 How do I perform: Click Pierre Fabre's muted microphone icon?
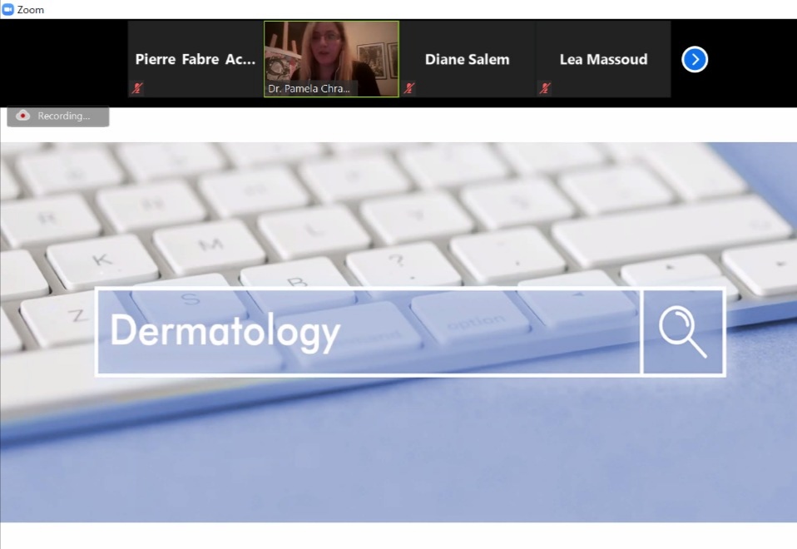136,88
